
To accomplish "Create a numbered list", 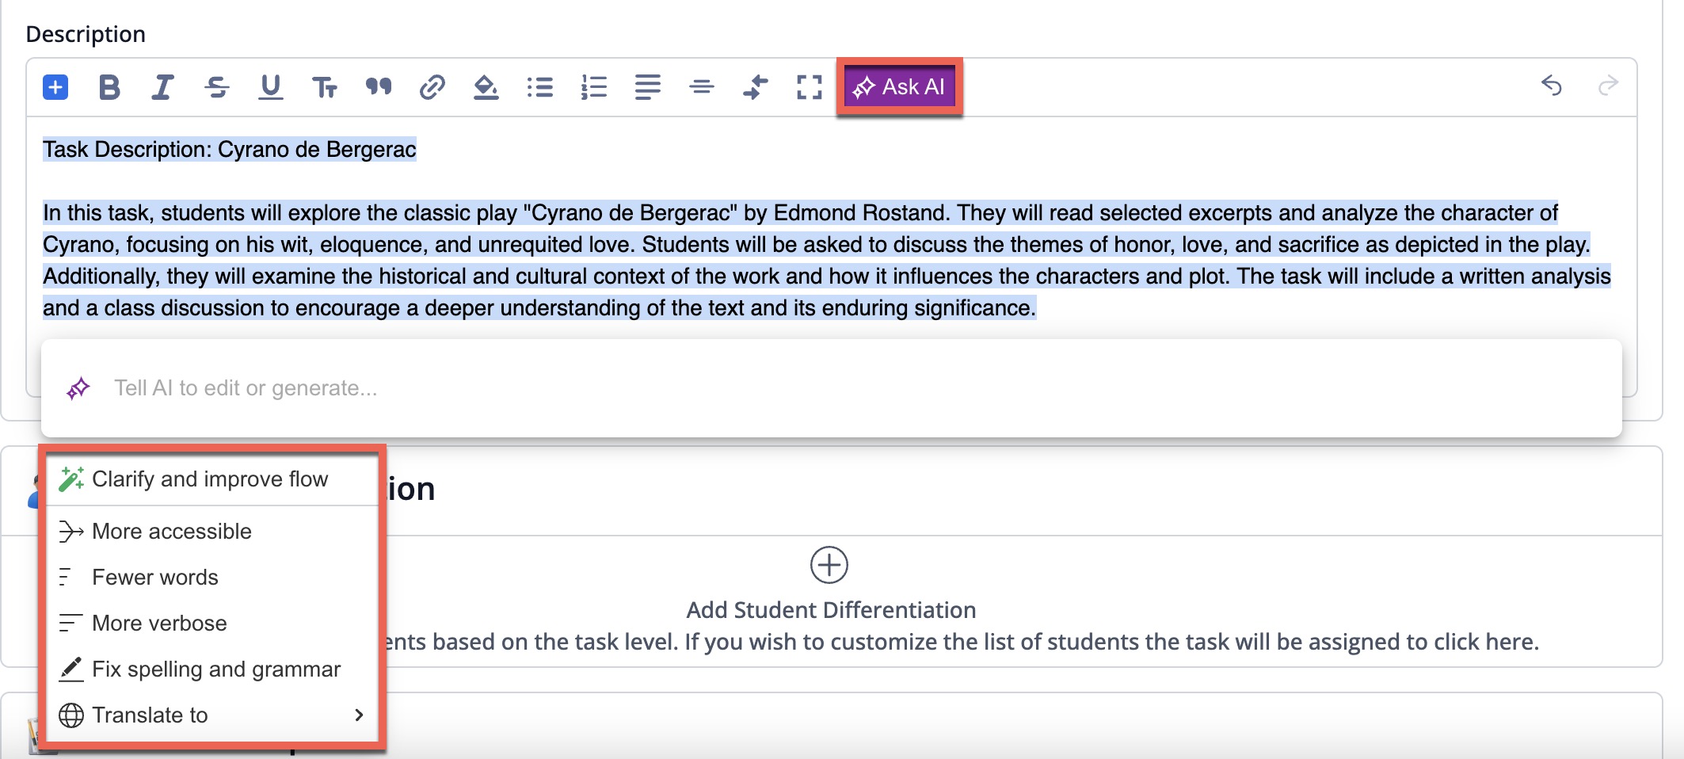I will point(593,87).
